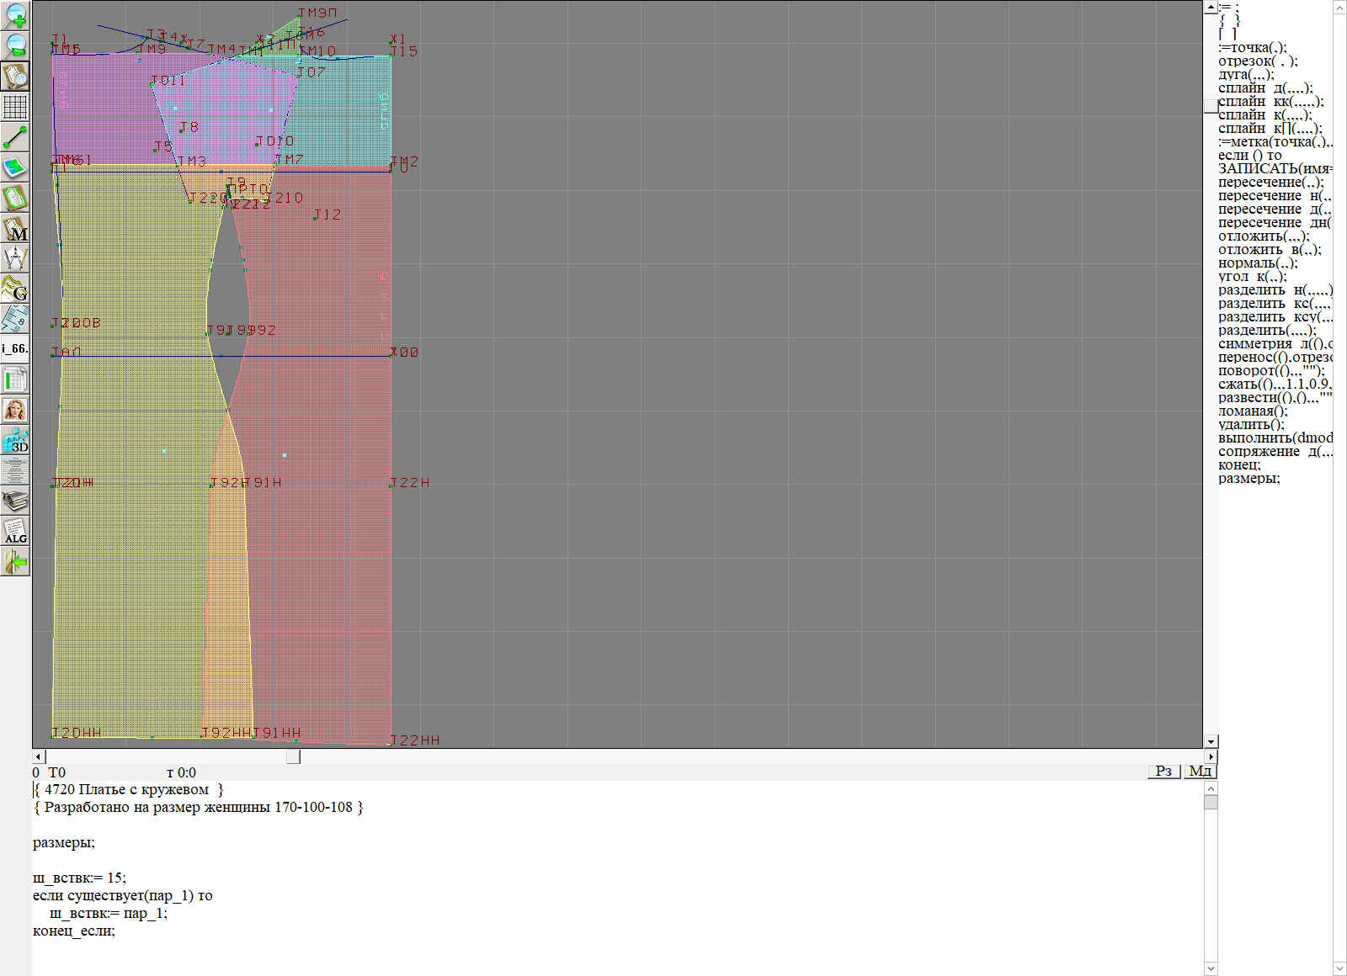This screenshot has height=976, width=1347.
Task: Open the 3D view icon
Action: 15,440
